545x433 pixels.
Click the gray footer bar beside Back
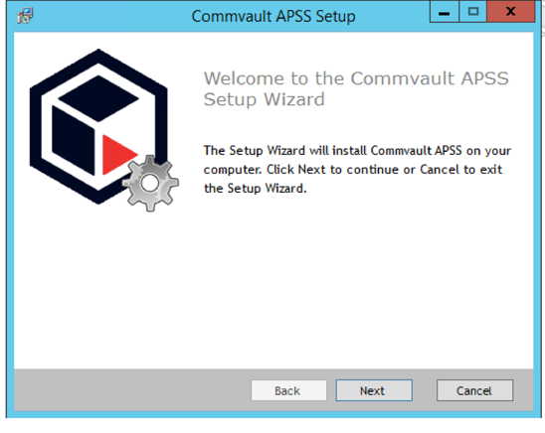pos(132,390)
